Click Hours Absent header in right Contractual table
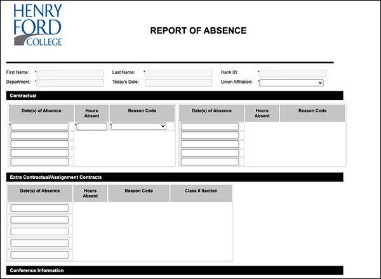The height and width of the screenshot is (279, 381). [x=262, y=114]
